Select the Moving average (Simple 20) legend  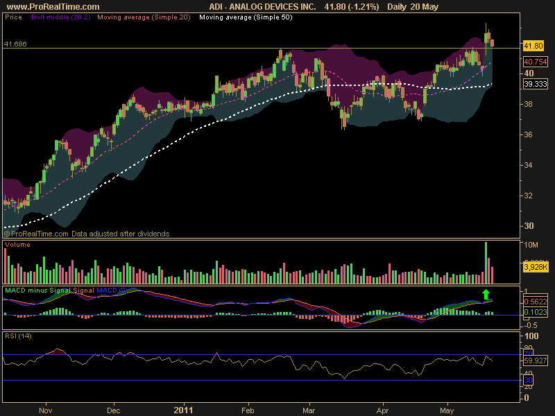pos(144,17)
